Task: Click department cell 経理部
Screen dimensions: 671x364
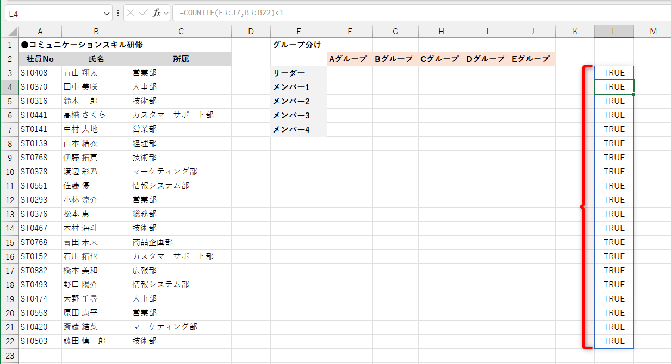Action: (181, 143)
